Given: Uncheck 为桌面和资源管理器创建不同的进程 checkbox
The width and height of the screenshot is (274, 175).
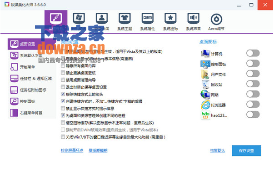Looking at the screenshot, I should [x=63, y=115].
